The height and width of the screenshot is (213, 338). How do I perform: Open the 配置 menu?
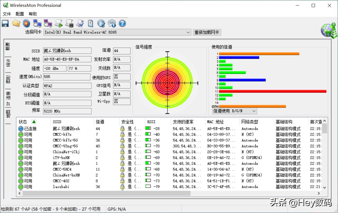click(x=20, y=14)
